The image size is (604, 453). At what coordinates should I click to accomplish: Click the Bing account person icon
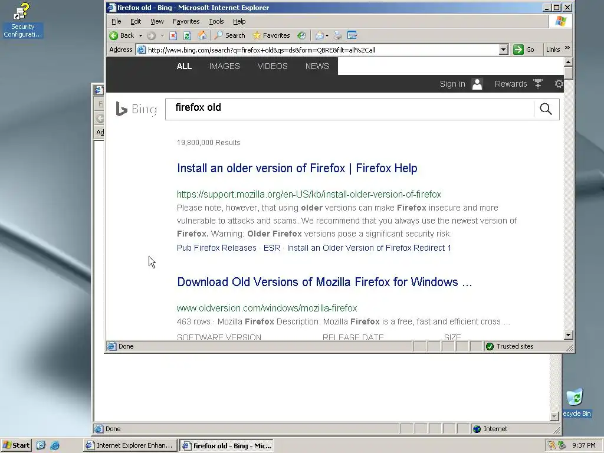pos(477,84)
